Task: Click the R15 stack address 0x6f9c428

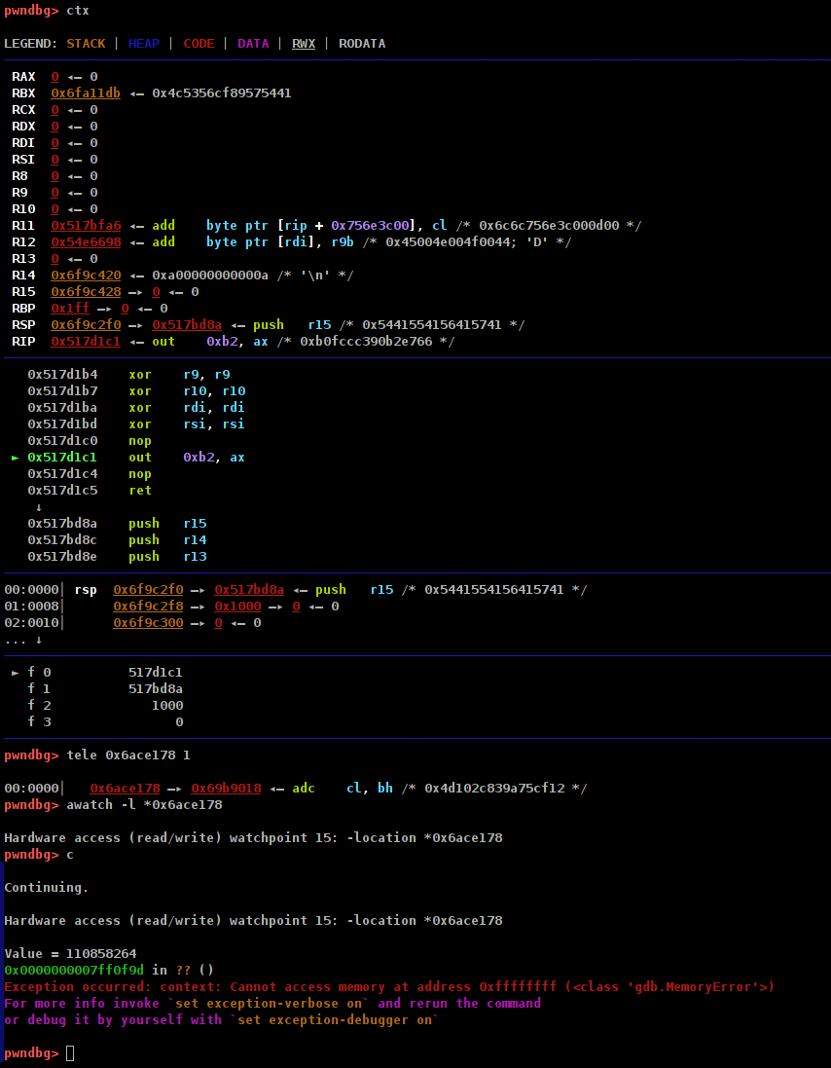Action: (x=86, y=292)
